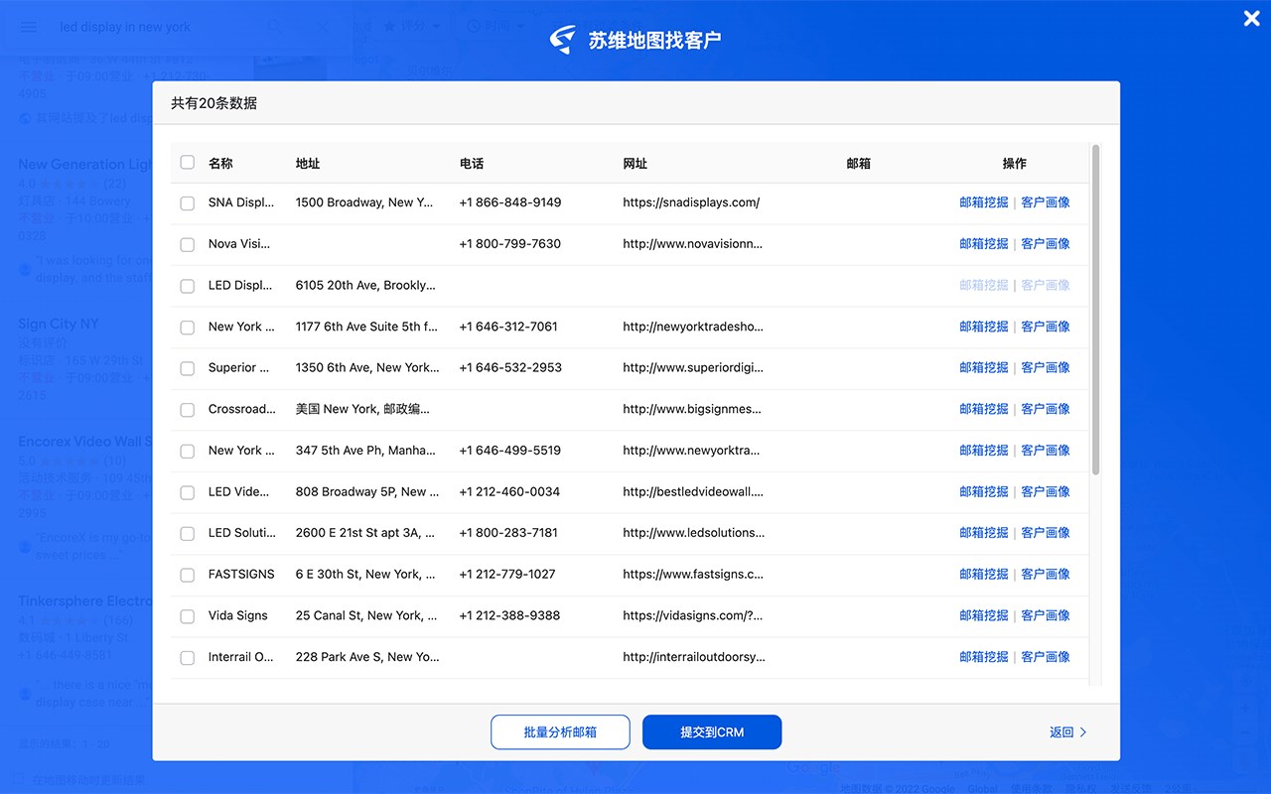Start 邮箱挖掘 for the Superior ... row
The height and width of the screenshot is (794, 1271).
tap(984, 367)
